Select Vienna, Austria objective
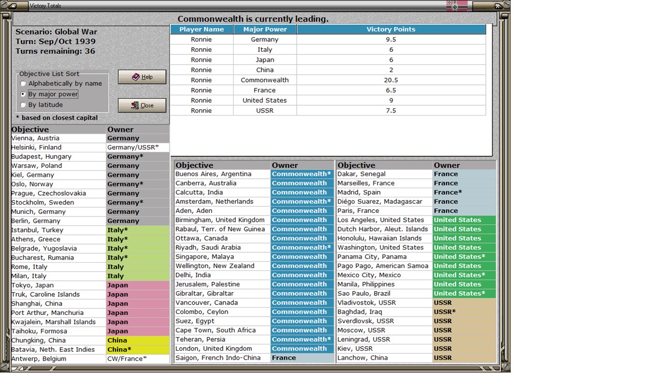The image size is (663, 373). point(59,138)
